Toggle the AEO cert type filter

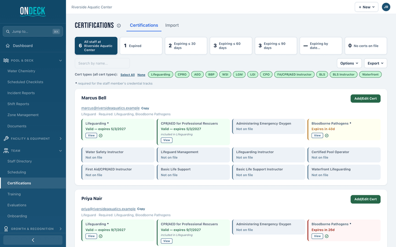(x=197, y=75)
